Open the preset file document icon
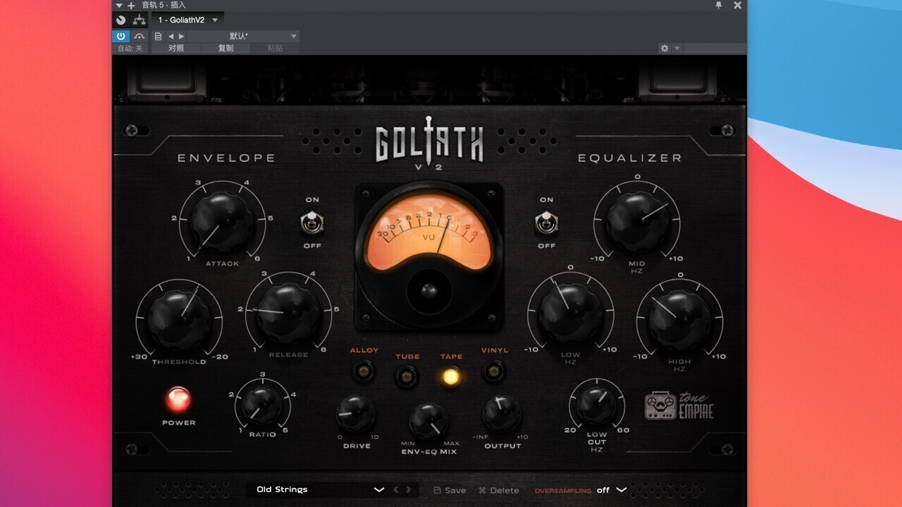 [158, 36]
